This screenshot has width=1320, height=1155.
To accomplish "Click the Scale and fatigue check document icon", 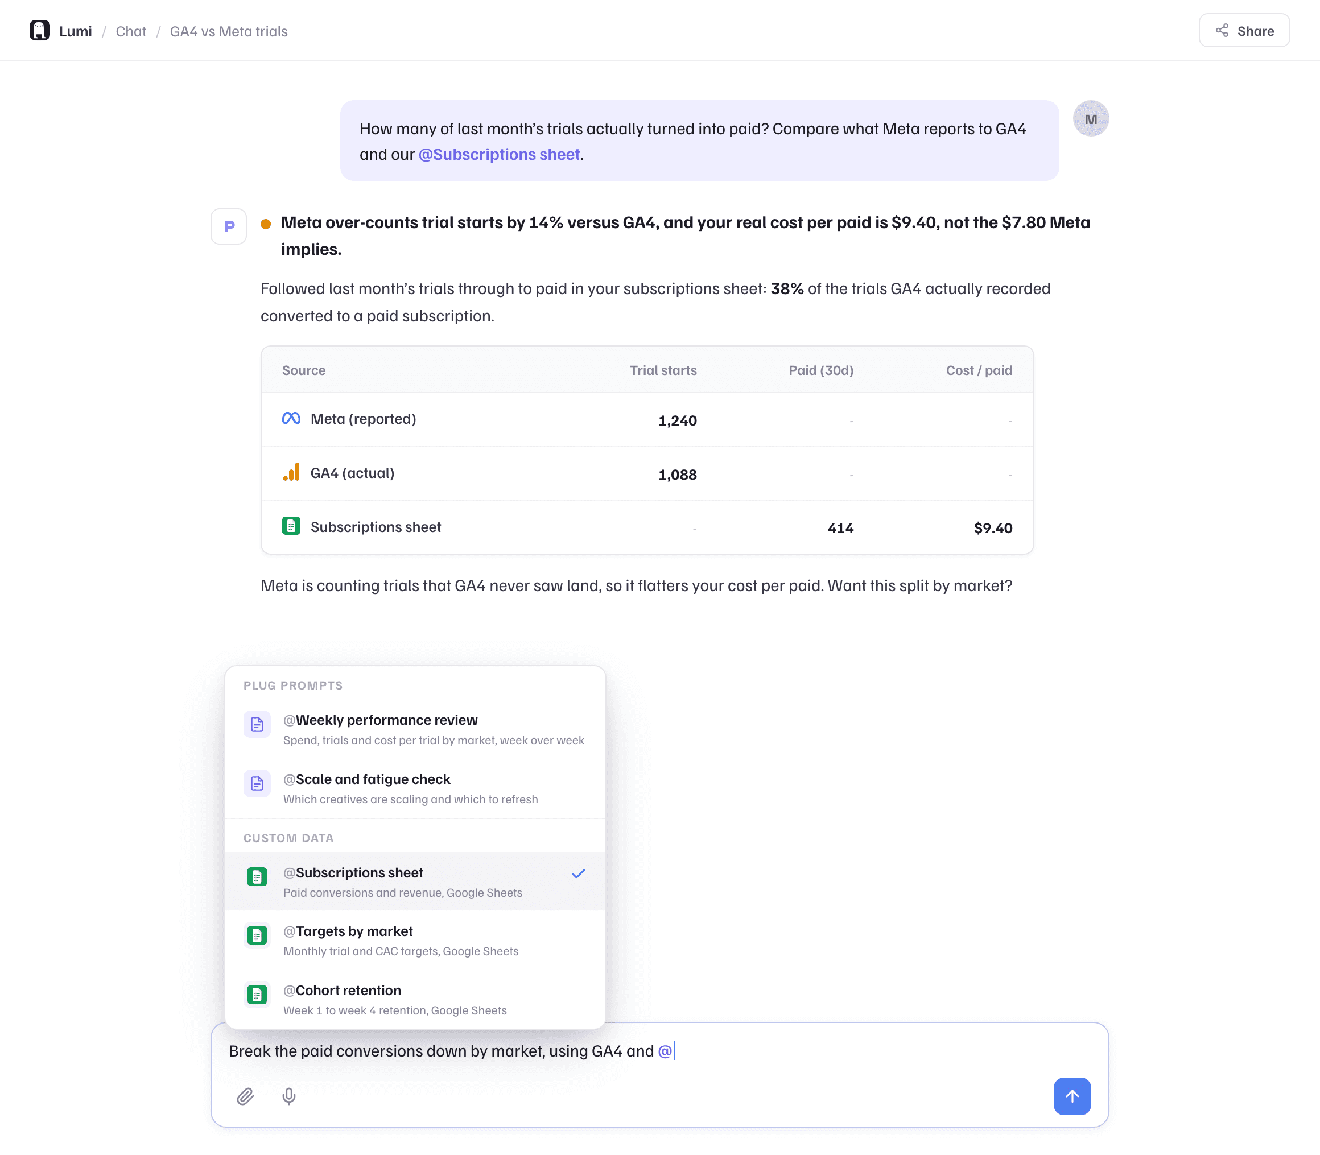I will [257, 784].
